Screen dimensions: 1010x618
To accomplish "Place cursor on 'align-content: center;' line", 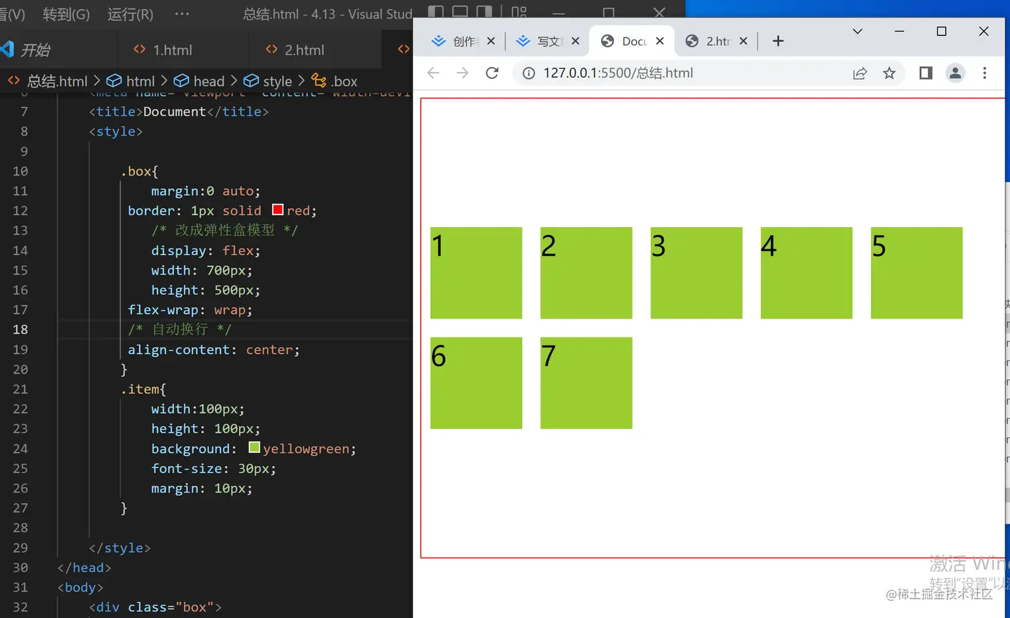I will [214, 349].
